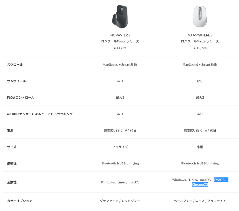Viewport: 239px width, 211px height.
Task: Open the MX MASTER 3 product title
Action: click(120, 35)
